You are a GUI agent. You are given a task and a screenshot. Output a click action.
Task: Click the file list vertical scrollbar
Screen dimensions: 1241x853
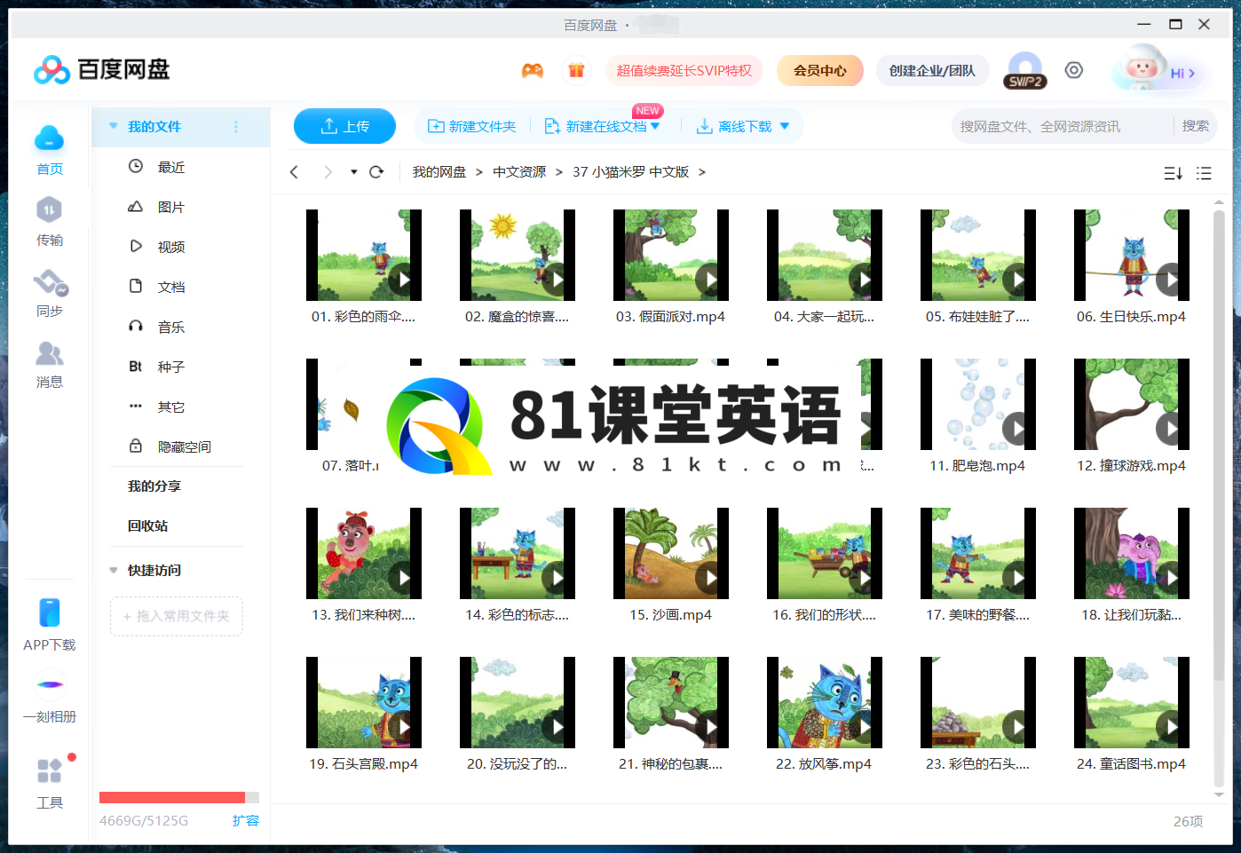pyautogui.click(x=1219, y=444)
